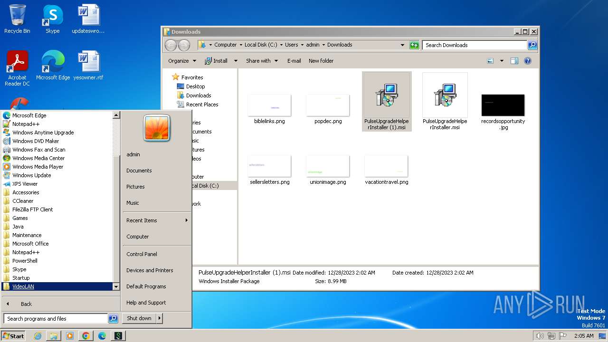Select popdec.png file
Image resolution: width=608 pixels, height=342 pixels.
[x=328, y=109]
